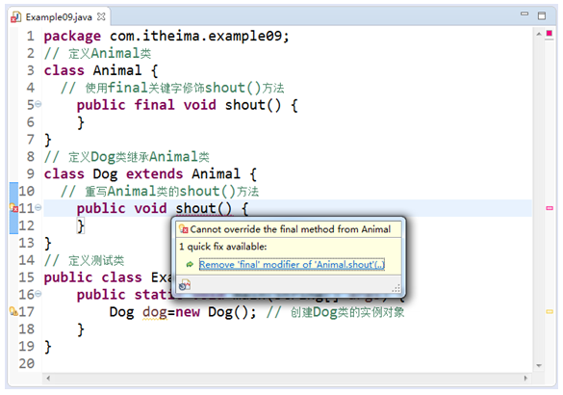Click the red error indicator atop the overview ruler
This screenshot has height=395, width=563.
(549, 33)
